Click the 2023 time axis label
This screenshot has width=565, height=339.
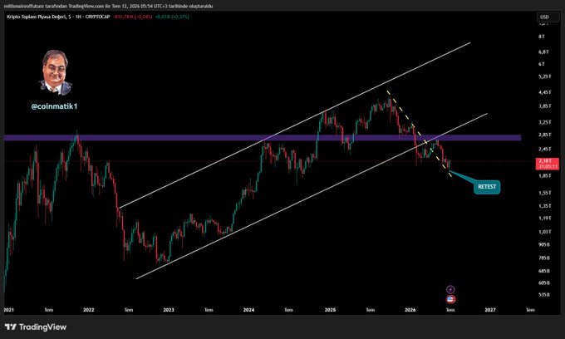169,310
